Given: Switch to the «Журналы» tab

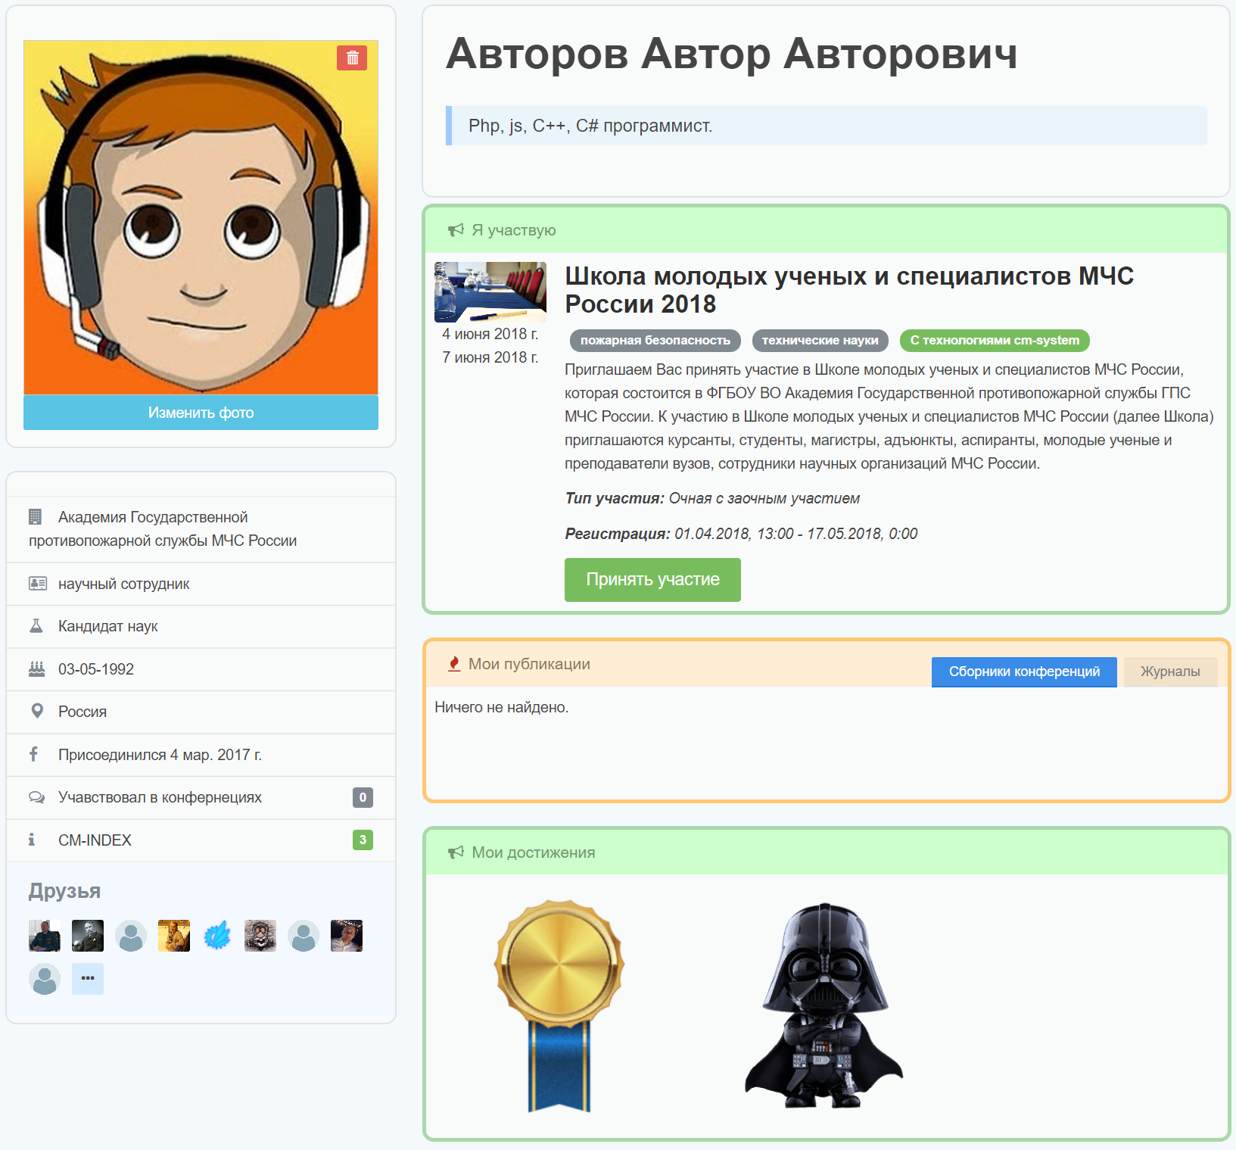Looking at the screenshot, I should (1170, 672).
